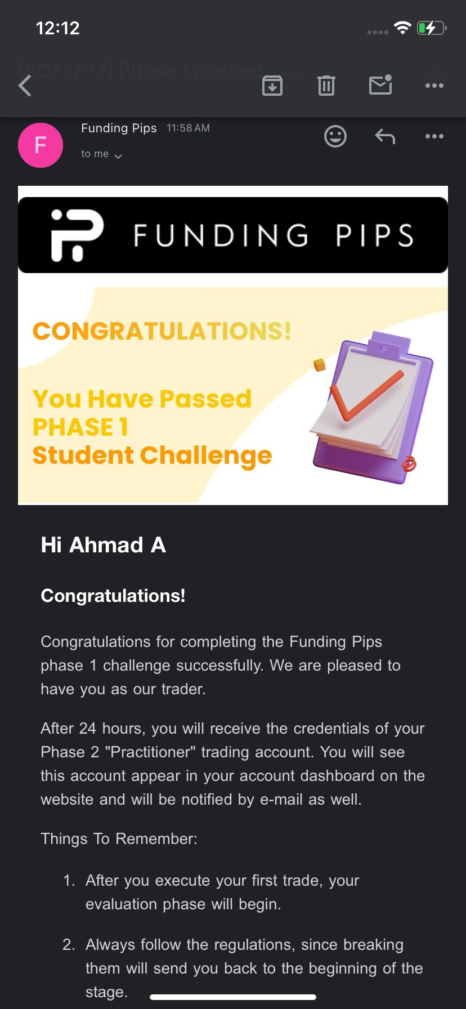The height and width of the screenshot is (1009, 466).
Task: Reply using the curved arrow icon
Action: 385,136
